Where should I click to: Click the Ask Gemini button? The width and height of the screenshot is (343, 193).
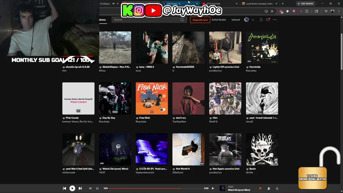(305, 3)
